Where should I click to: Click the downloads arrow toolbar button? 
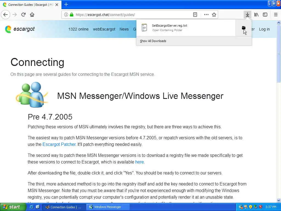247,15
